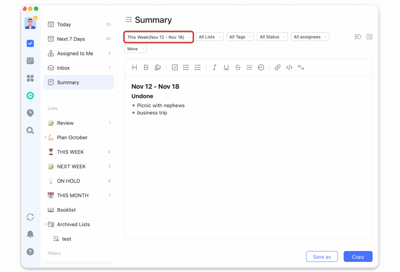Insert a checklist via the checkbox icon

click(x=175, y=67)
